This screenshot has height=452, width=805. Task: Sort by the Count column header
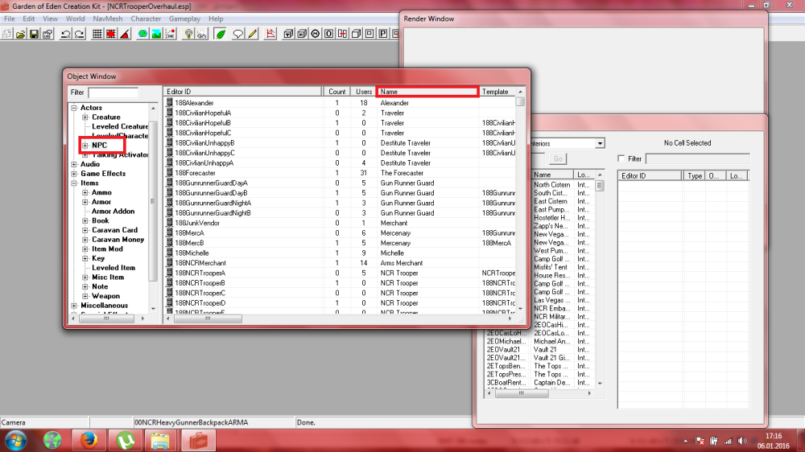[336, 92]
